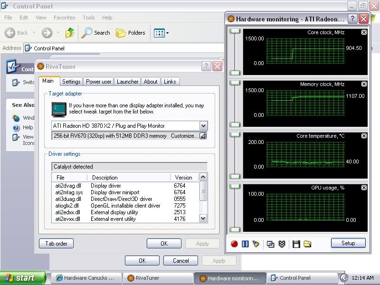Open Search in Control Panel toolbar
The image size is (380, 285).
click(x=96, y=33)
